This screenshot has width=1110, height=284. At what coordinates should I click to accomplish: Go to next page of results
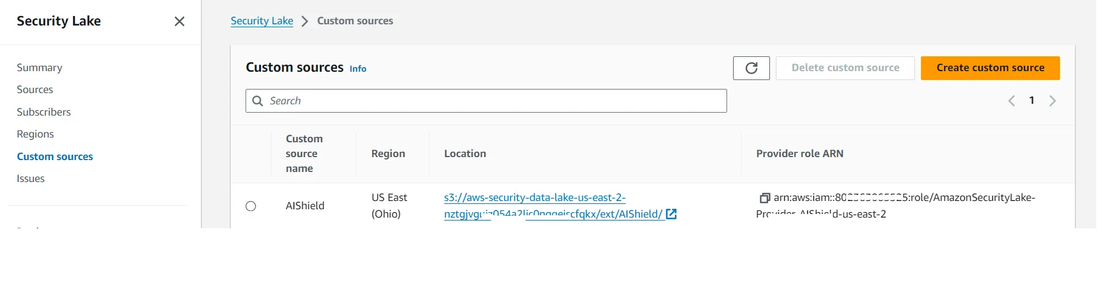tap(1052, 101)
